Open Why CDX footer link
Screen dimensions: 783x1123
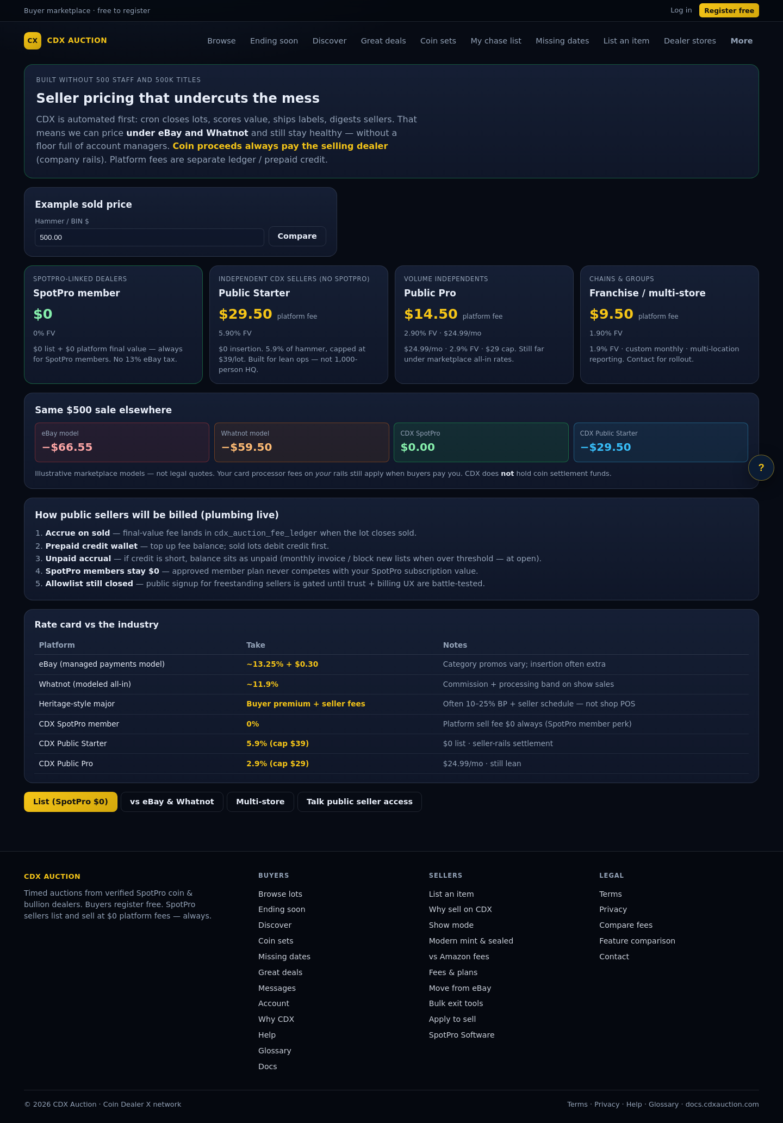[x=276, y=1019]
